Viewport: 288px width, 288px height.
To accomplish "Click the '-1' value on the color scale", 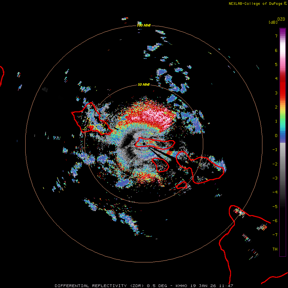I will pos(275,150).
